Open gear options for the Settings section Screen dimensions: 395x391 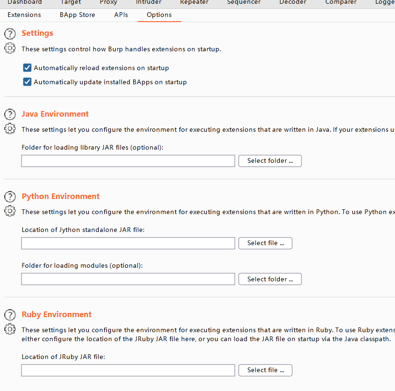tap(10, 48)
